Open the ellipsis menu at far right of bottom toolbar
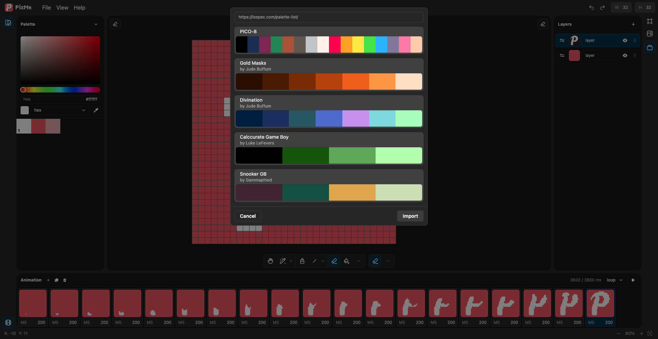 pos(388,261)
